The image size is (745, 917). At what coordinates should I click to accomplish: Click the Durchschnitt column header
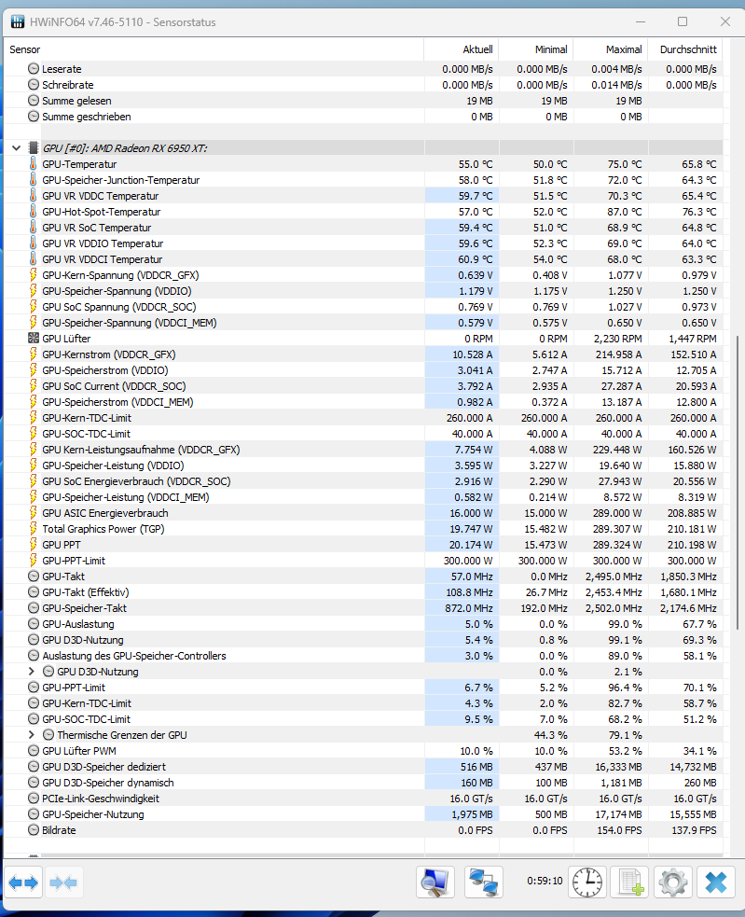click(x=684, y=49)
